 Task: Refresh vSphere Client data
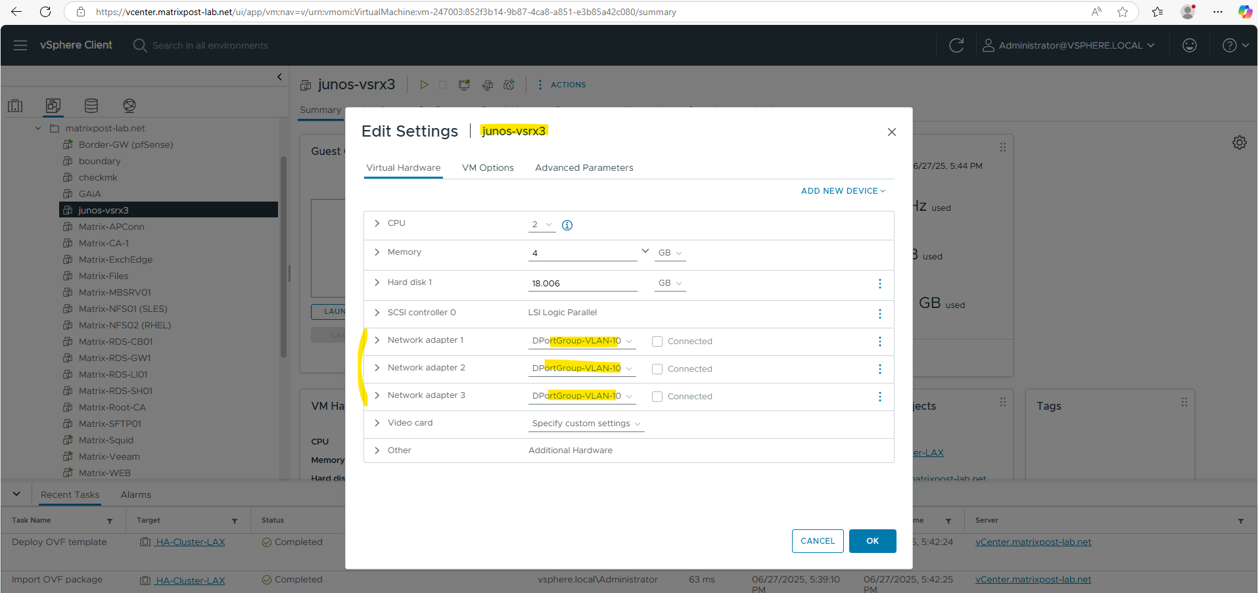point(956,45)
